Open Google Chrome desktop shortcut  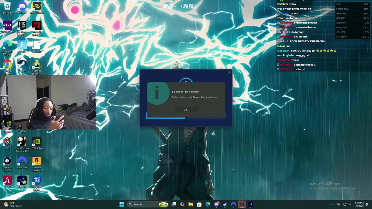point(7,67)
